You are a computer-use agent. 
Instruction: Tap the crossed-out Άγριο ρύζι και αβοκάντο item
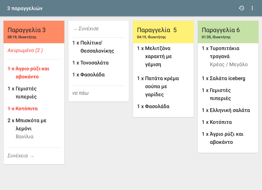point(32,73)
